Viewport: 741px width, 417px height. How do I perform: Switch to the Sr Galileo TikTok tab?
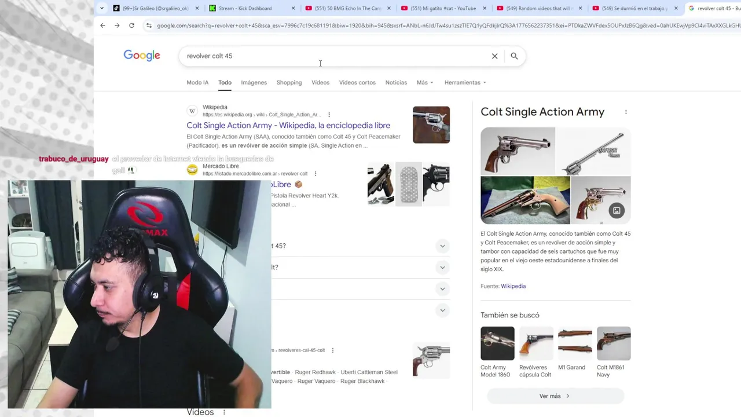pyautogui.click(x=155, y=8)
